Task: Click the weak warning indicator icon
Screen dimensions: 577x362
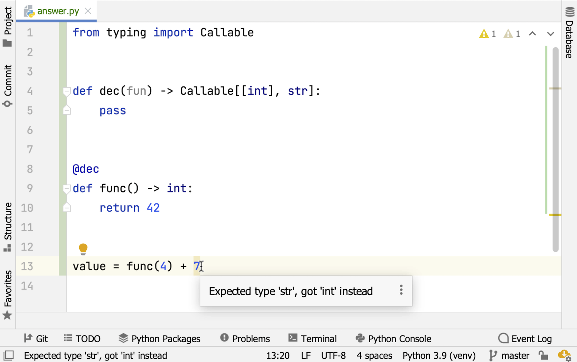Action: 508,34
